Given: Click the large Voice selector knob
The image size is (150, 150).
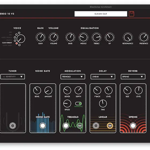Looking at the screenshot, I should pos(21,39).
